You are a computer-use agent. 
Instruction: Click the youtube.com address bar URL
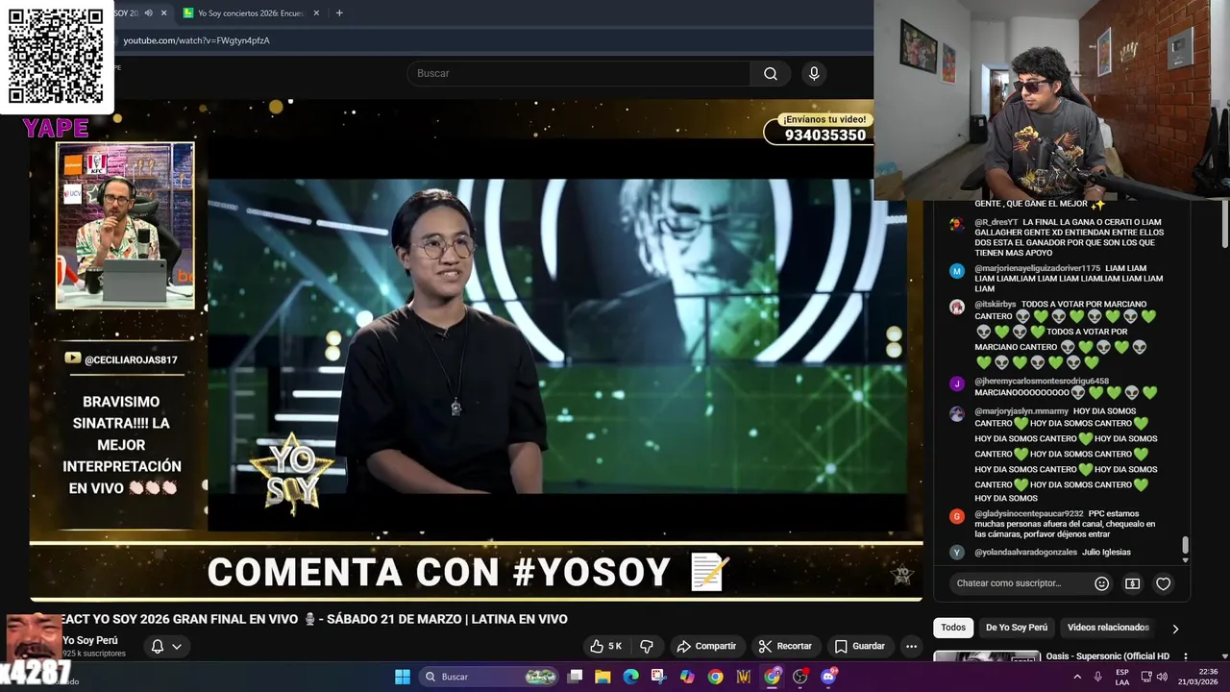coord(196,40)
